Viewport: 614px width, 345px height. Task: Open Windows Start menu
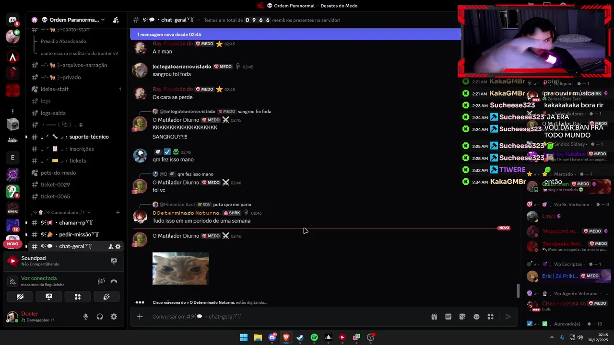coord(244,337)
